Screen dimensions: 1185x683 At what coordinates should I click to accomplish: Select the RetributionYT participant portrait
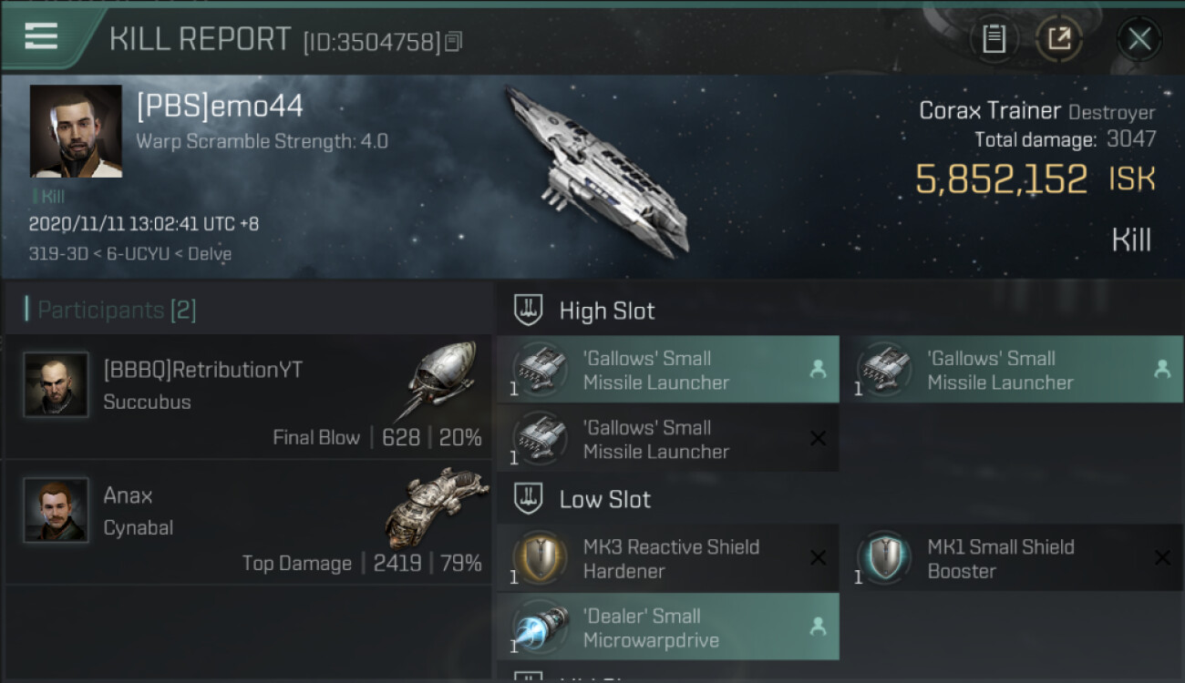pos(56,384)
